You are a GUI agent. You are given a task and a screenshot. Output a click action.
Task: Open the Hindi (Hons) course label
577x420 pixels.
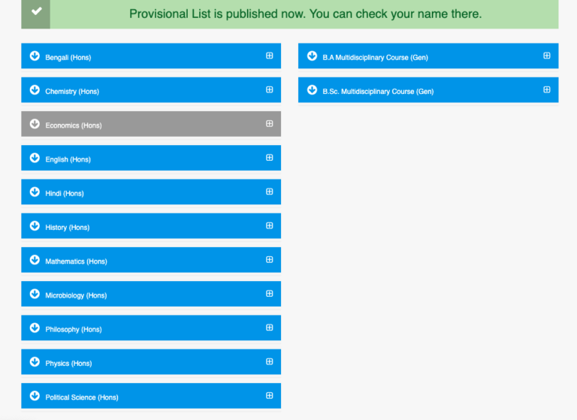(x=65, y=194)
